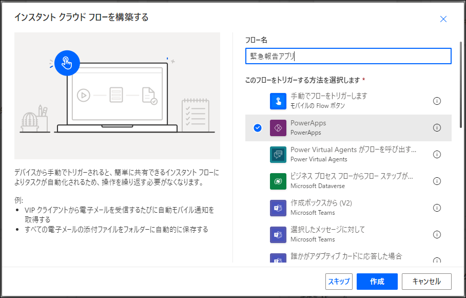Click the blue 作成 button

pos(377,282)
